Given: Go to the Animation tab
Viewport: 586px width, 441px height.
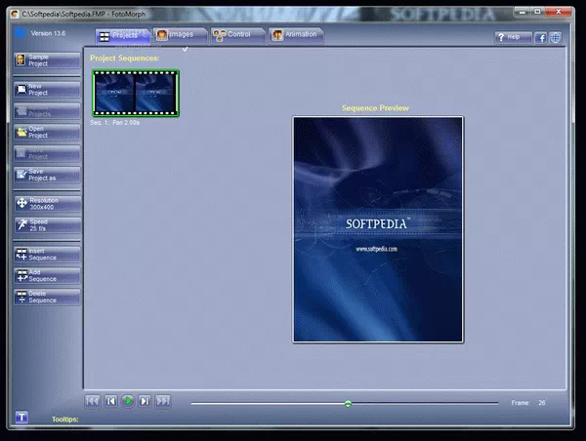Looking at the screenshot, I should coord(297,35).
